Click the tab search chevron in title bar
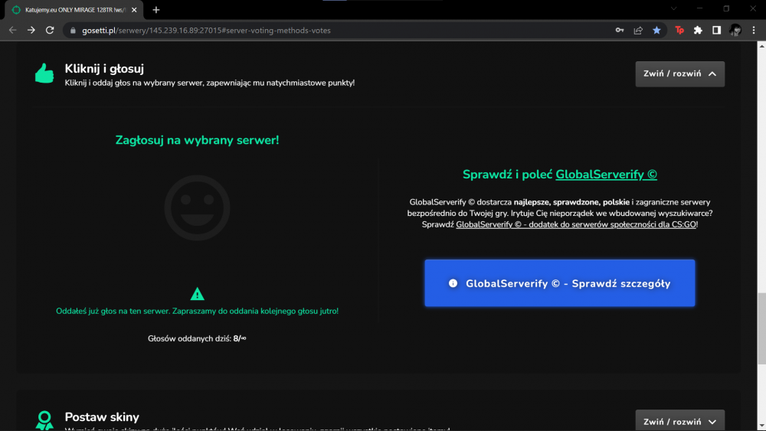 tap(673, 8)
